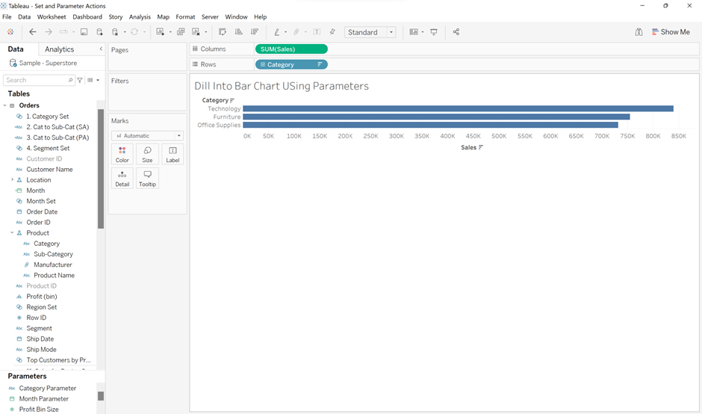The height and width of the screenshot is (414, 702).
Task: Open the new worksheet dropdown arrow
Action: 170,32
